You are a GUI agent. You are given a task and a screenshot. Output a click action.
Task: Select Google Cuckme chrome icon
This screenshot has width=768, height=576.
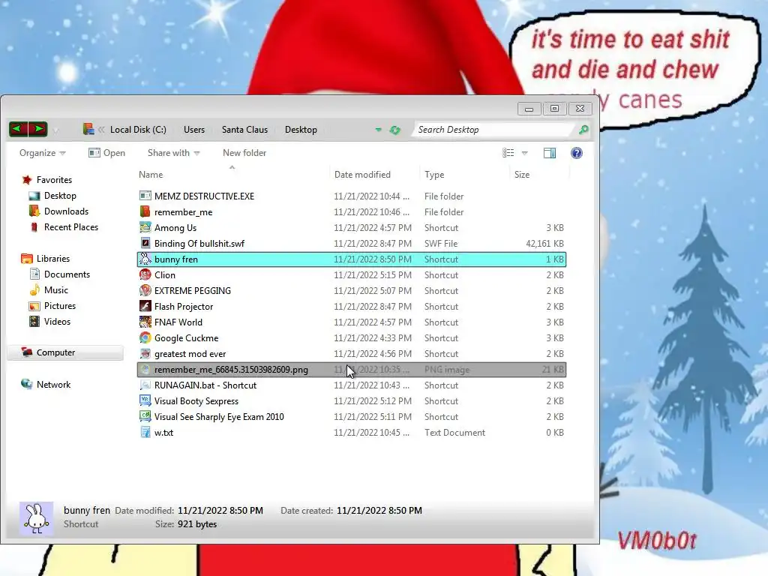[145, 337]
